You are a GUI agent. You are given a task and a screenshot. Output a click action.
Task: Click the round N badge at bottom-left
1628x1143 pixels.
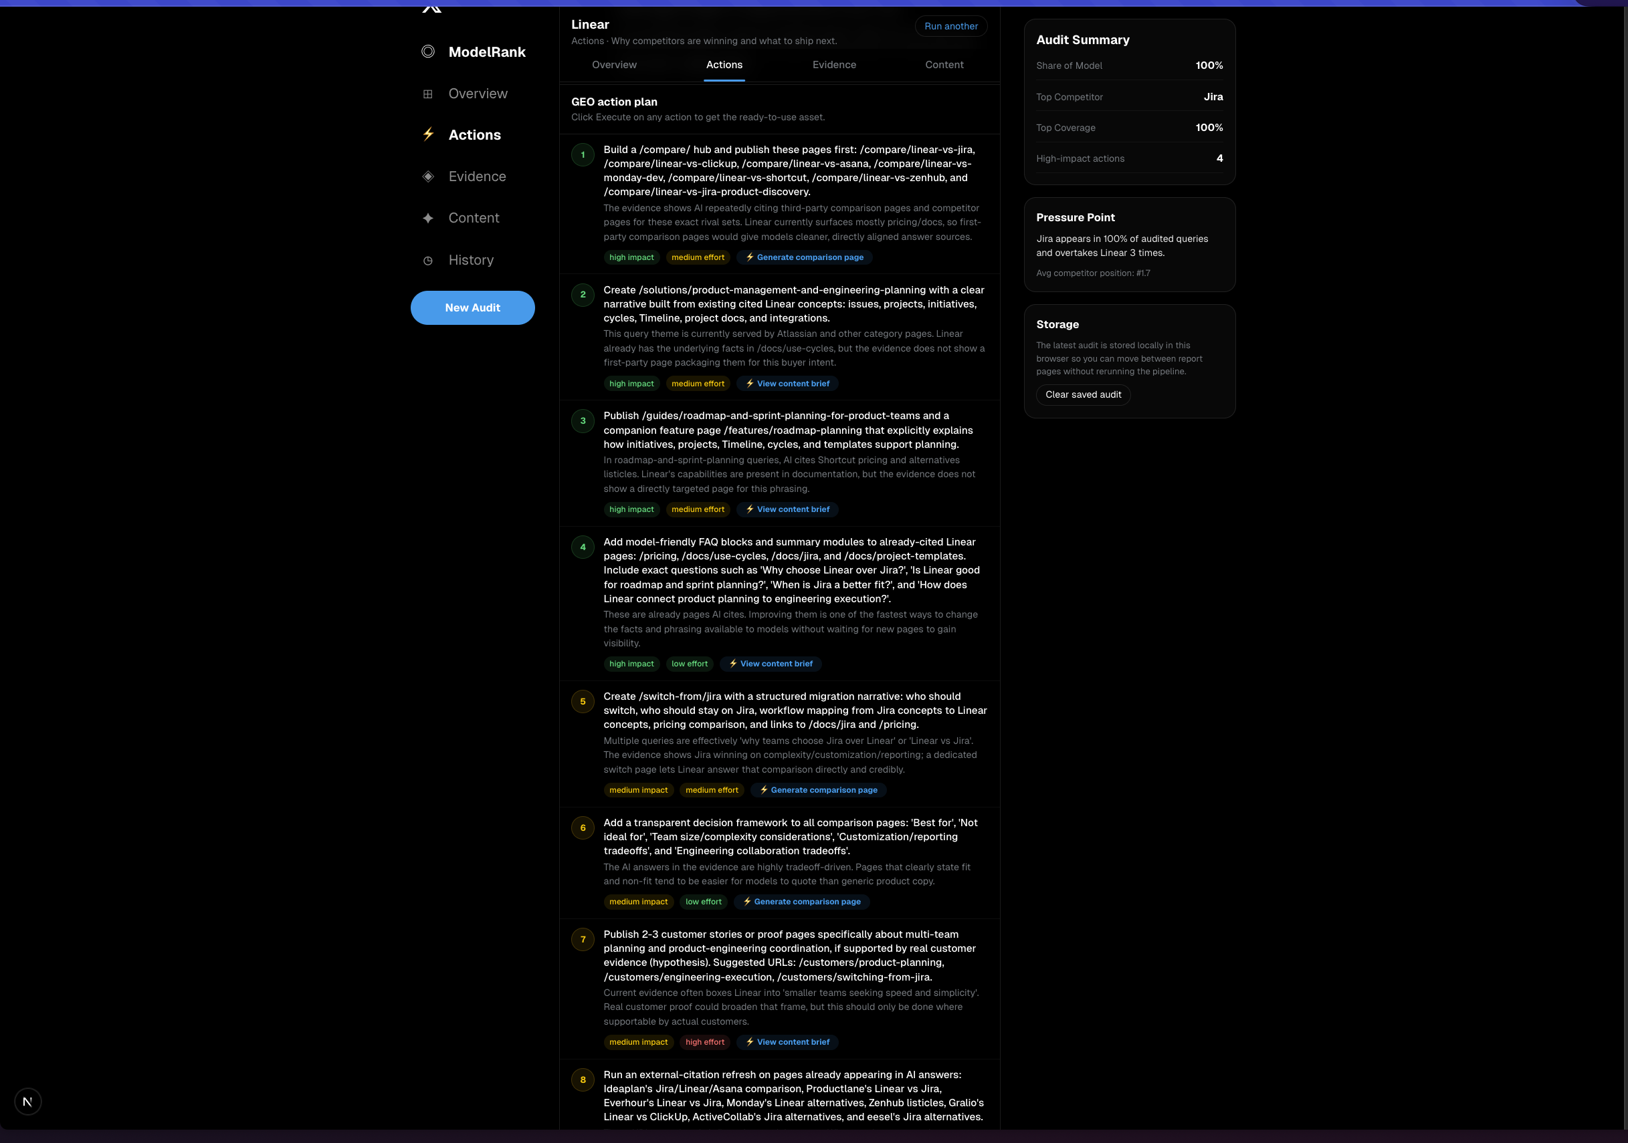[x=27, y=1101]
